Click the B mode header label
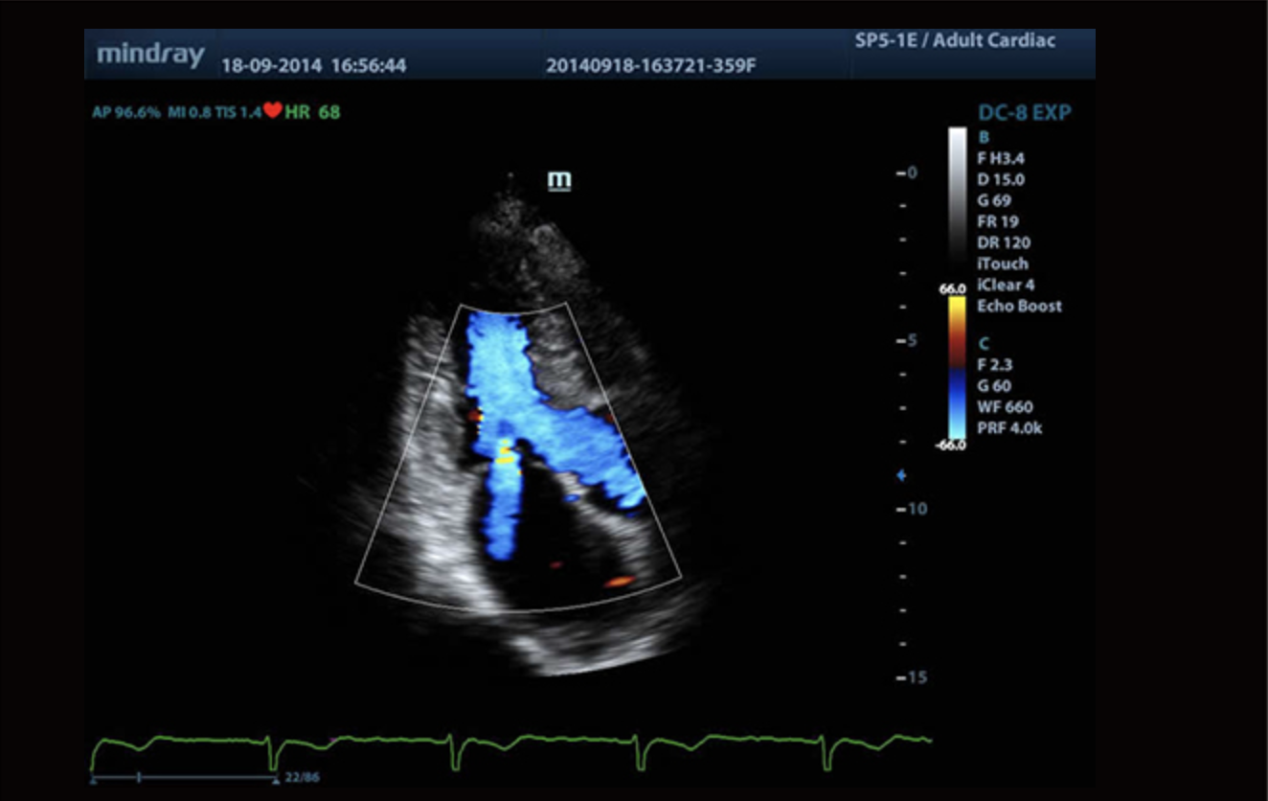 tap(984, 138)
